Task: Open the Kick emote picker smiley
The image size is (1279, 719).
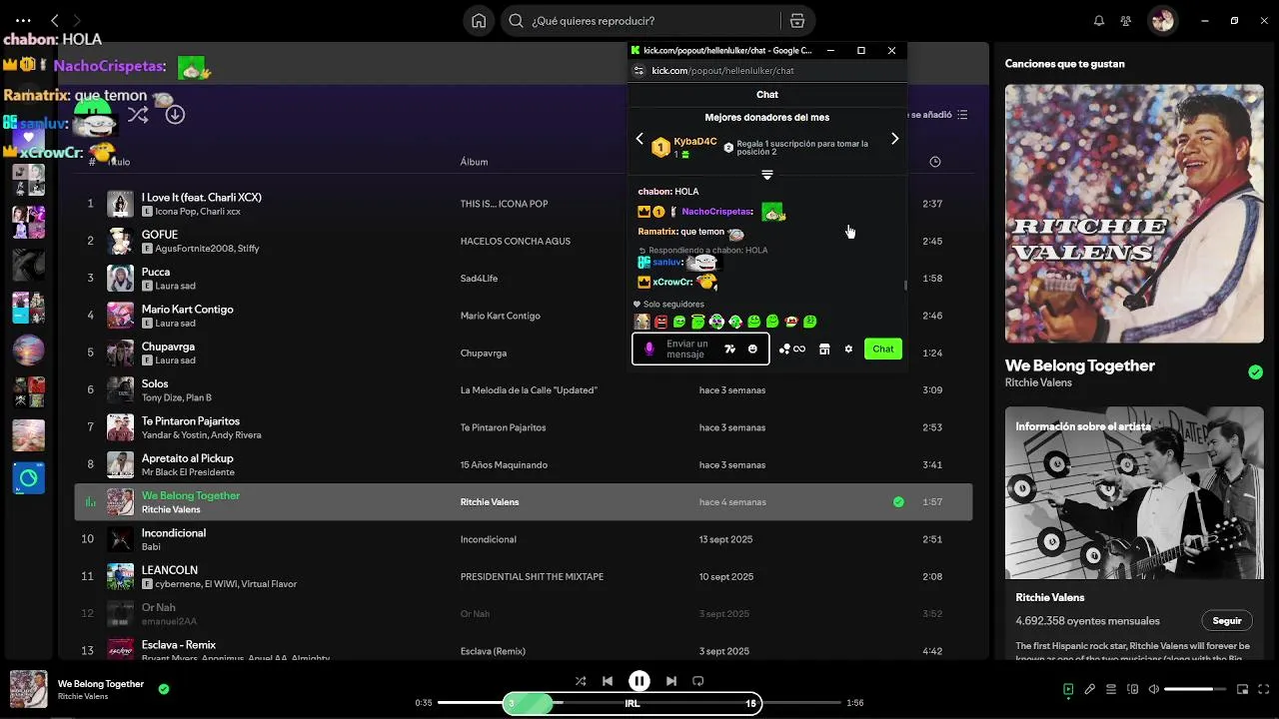Action: 752,349
